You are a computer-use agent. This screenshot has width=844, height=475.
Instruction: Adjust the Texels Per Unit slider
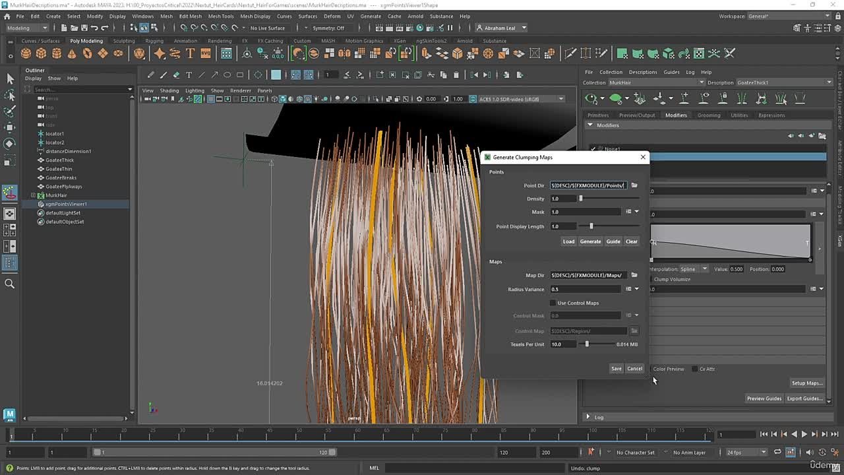587,344
